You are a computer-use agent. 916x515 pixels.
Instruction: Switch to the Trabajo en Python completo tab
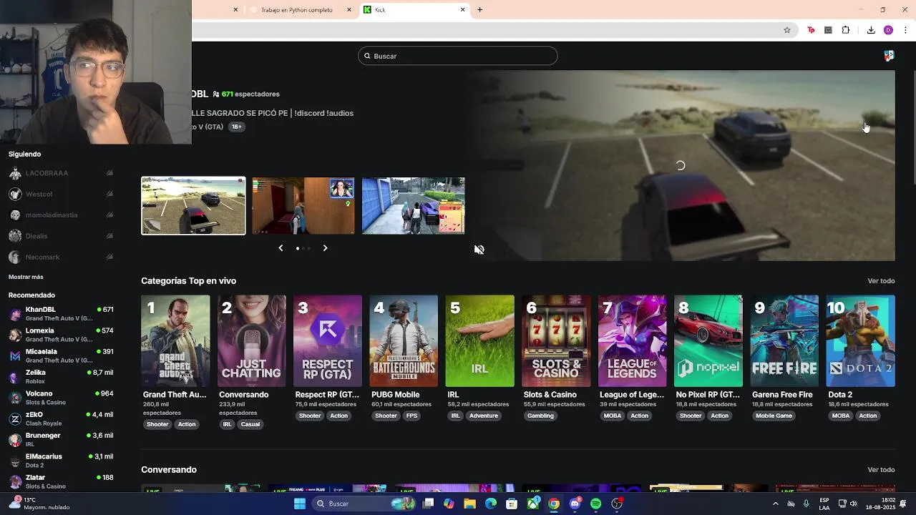pos(297,10)
